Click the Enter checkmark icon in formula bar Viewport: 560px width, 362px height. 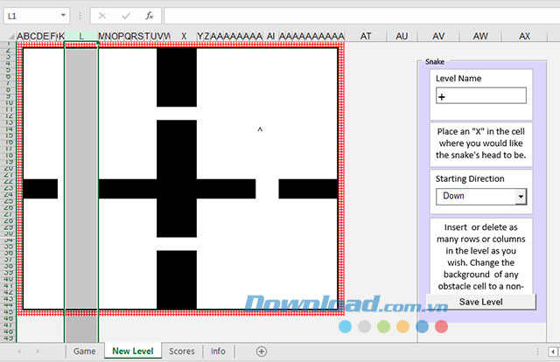coord(126,16)
